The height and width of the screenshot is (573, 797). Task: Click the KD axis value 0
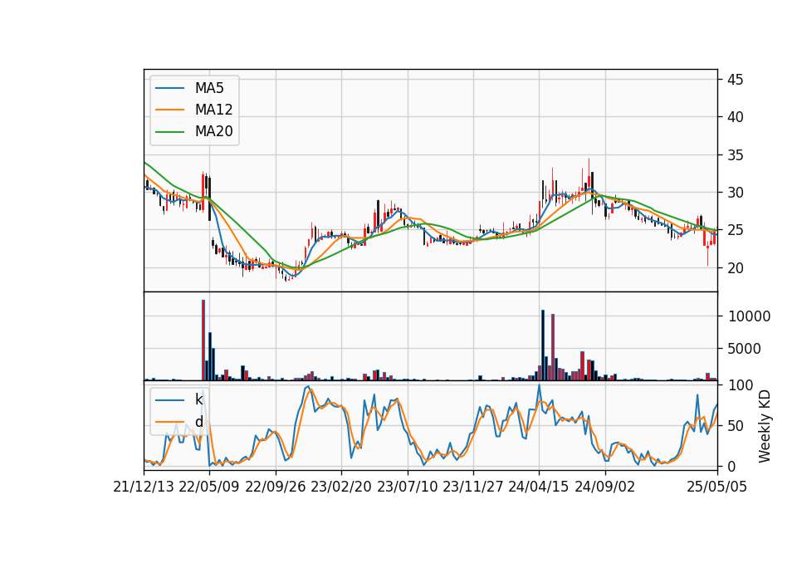[732, 466]
